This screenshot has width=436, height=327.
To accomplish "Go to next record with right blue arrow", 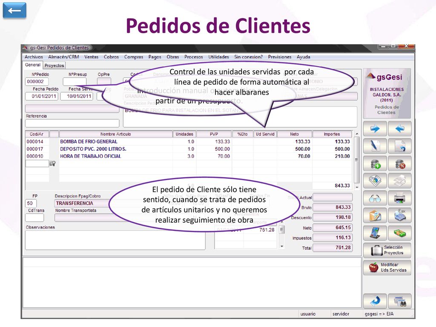I will pyautogui.click(x=375, y=129).
